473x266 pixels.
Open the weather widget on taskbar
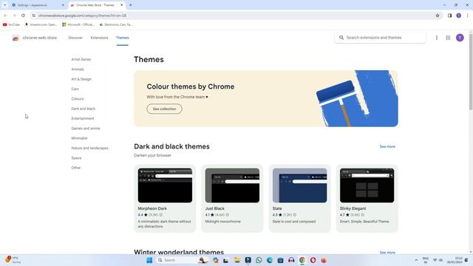tap(13, 260)
